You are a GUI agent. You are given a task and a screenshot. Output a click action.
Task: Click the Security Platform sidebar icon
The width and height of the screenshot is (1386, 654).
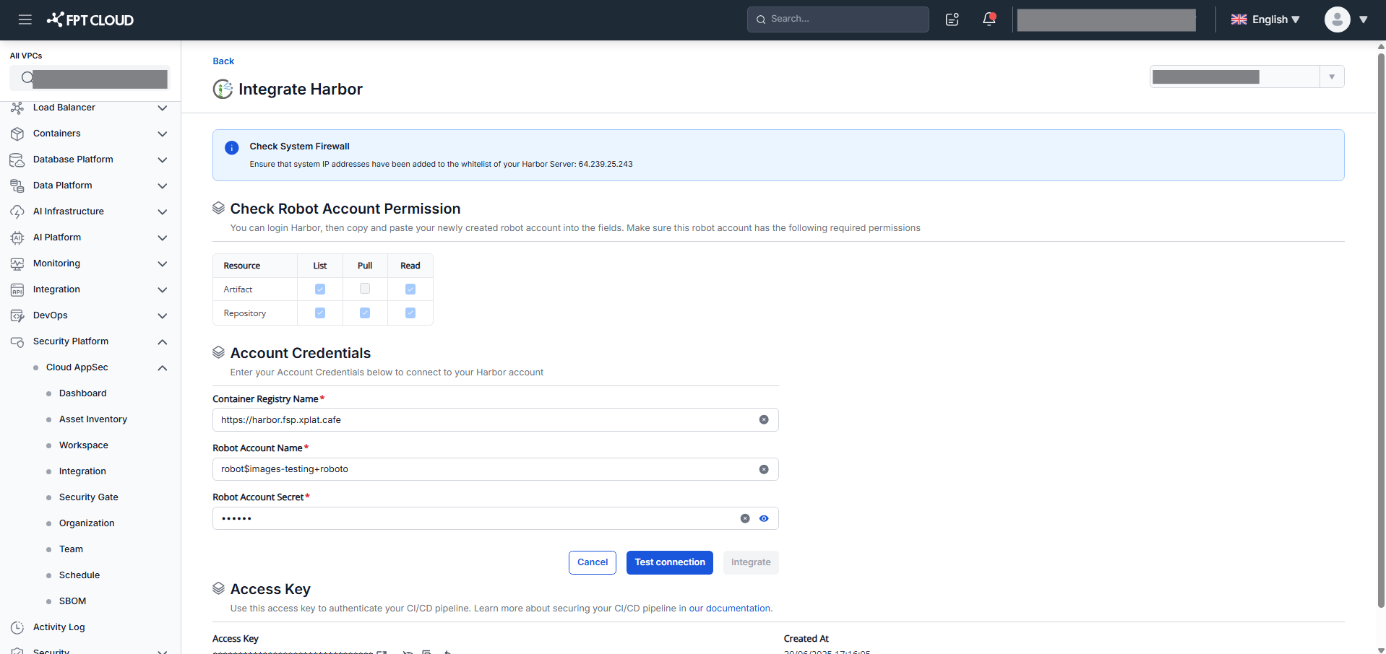tap(17, 341)
